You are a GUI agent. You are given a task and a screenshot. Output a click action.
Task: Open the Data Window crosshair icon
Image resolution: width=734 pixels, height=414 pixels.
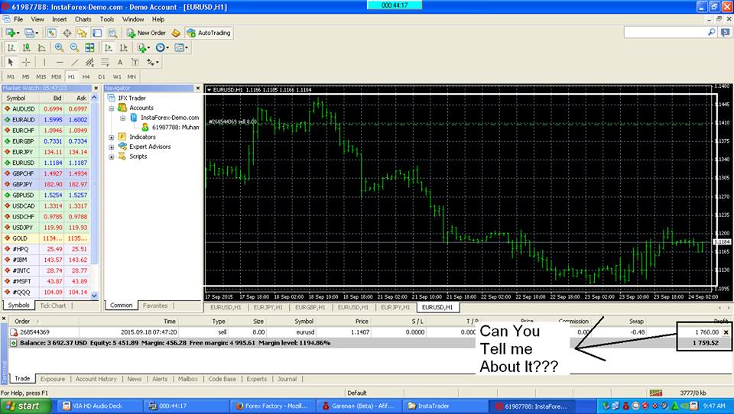pyautogui.click(x=67, y=33)
